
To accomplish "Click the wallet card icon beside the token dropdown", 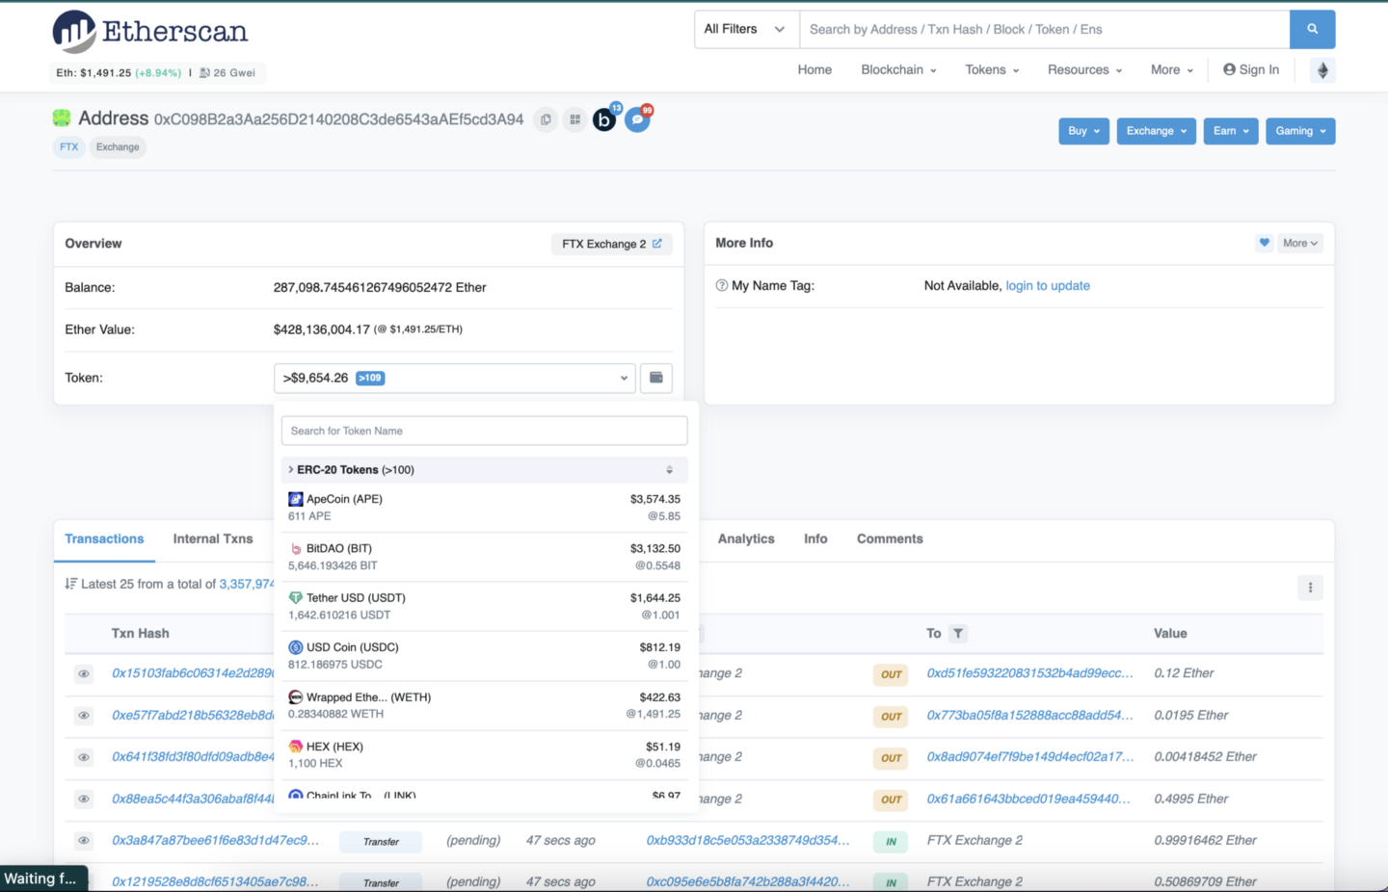I will point(656,378).
